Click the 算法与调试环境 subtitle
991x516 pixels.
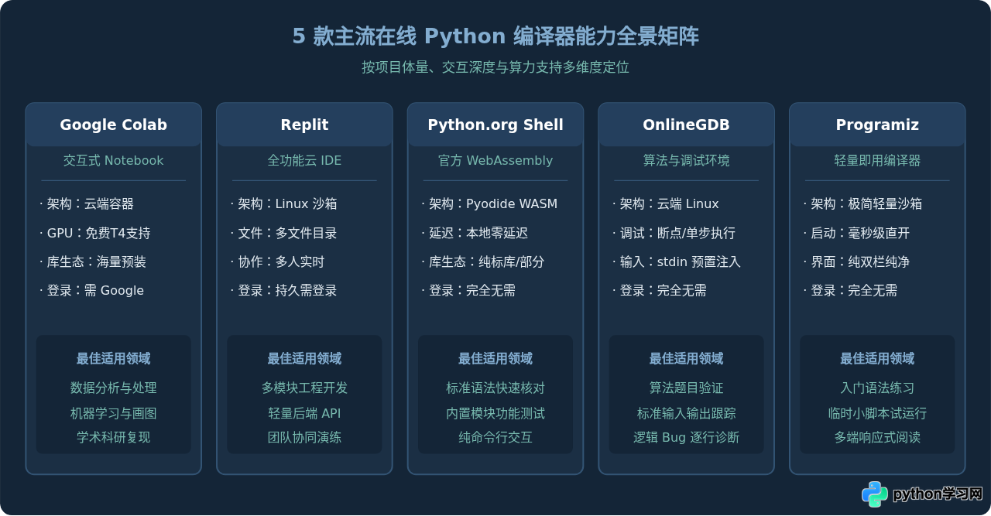click(687, 161)
